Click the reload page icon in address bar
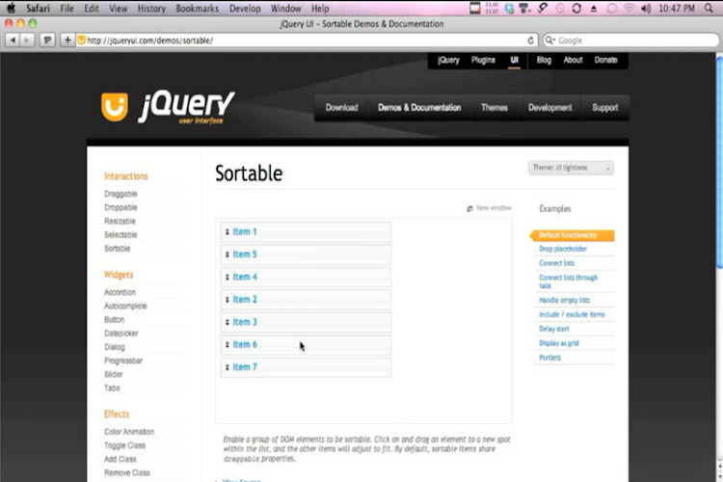The image size is (723, 482). [531, 40]
